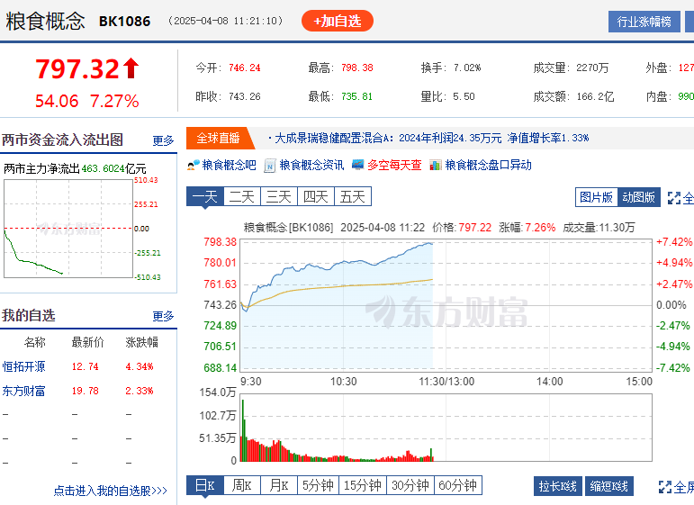694x505 pixels.
Task: Switch chart to 动图版 mode
Action: coord(639,198)
